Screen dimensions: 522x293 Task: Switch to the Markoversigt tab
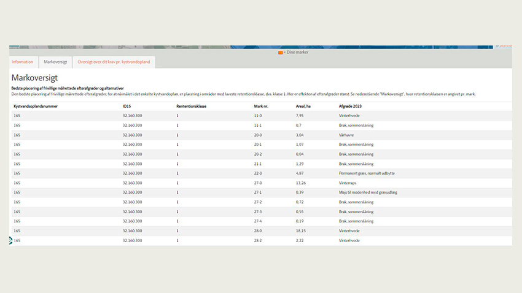coord(55,62)
